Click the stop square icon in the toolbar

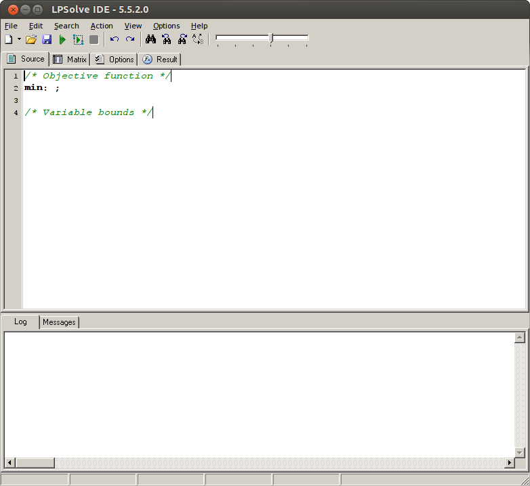pyautogui.click(x=94, y=40)
